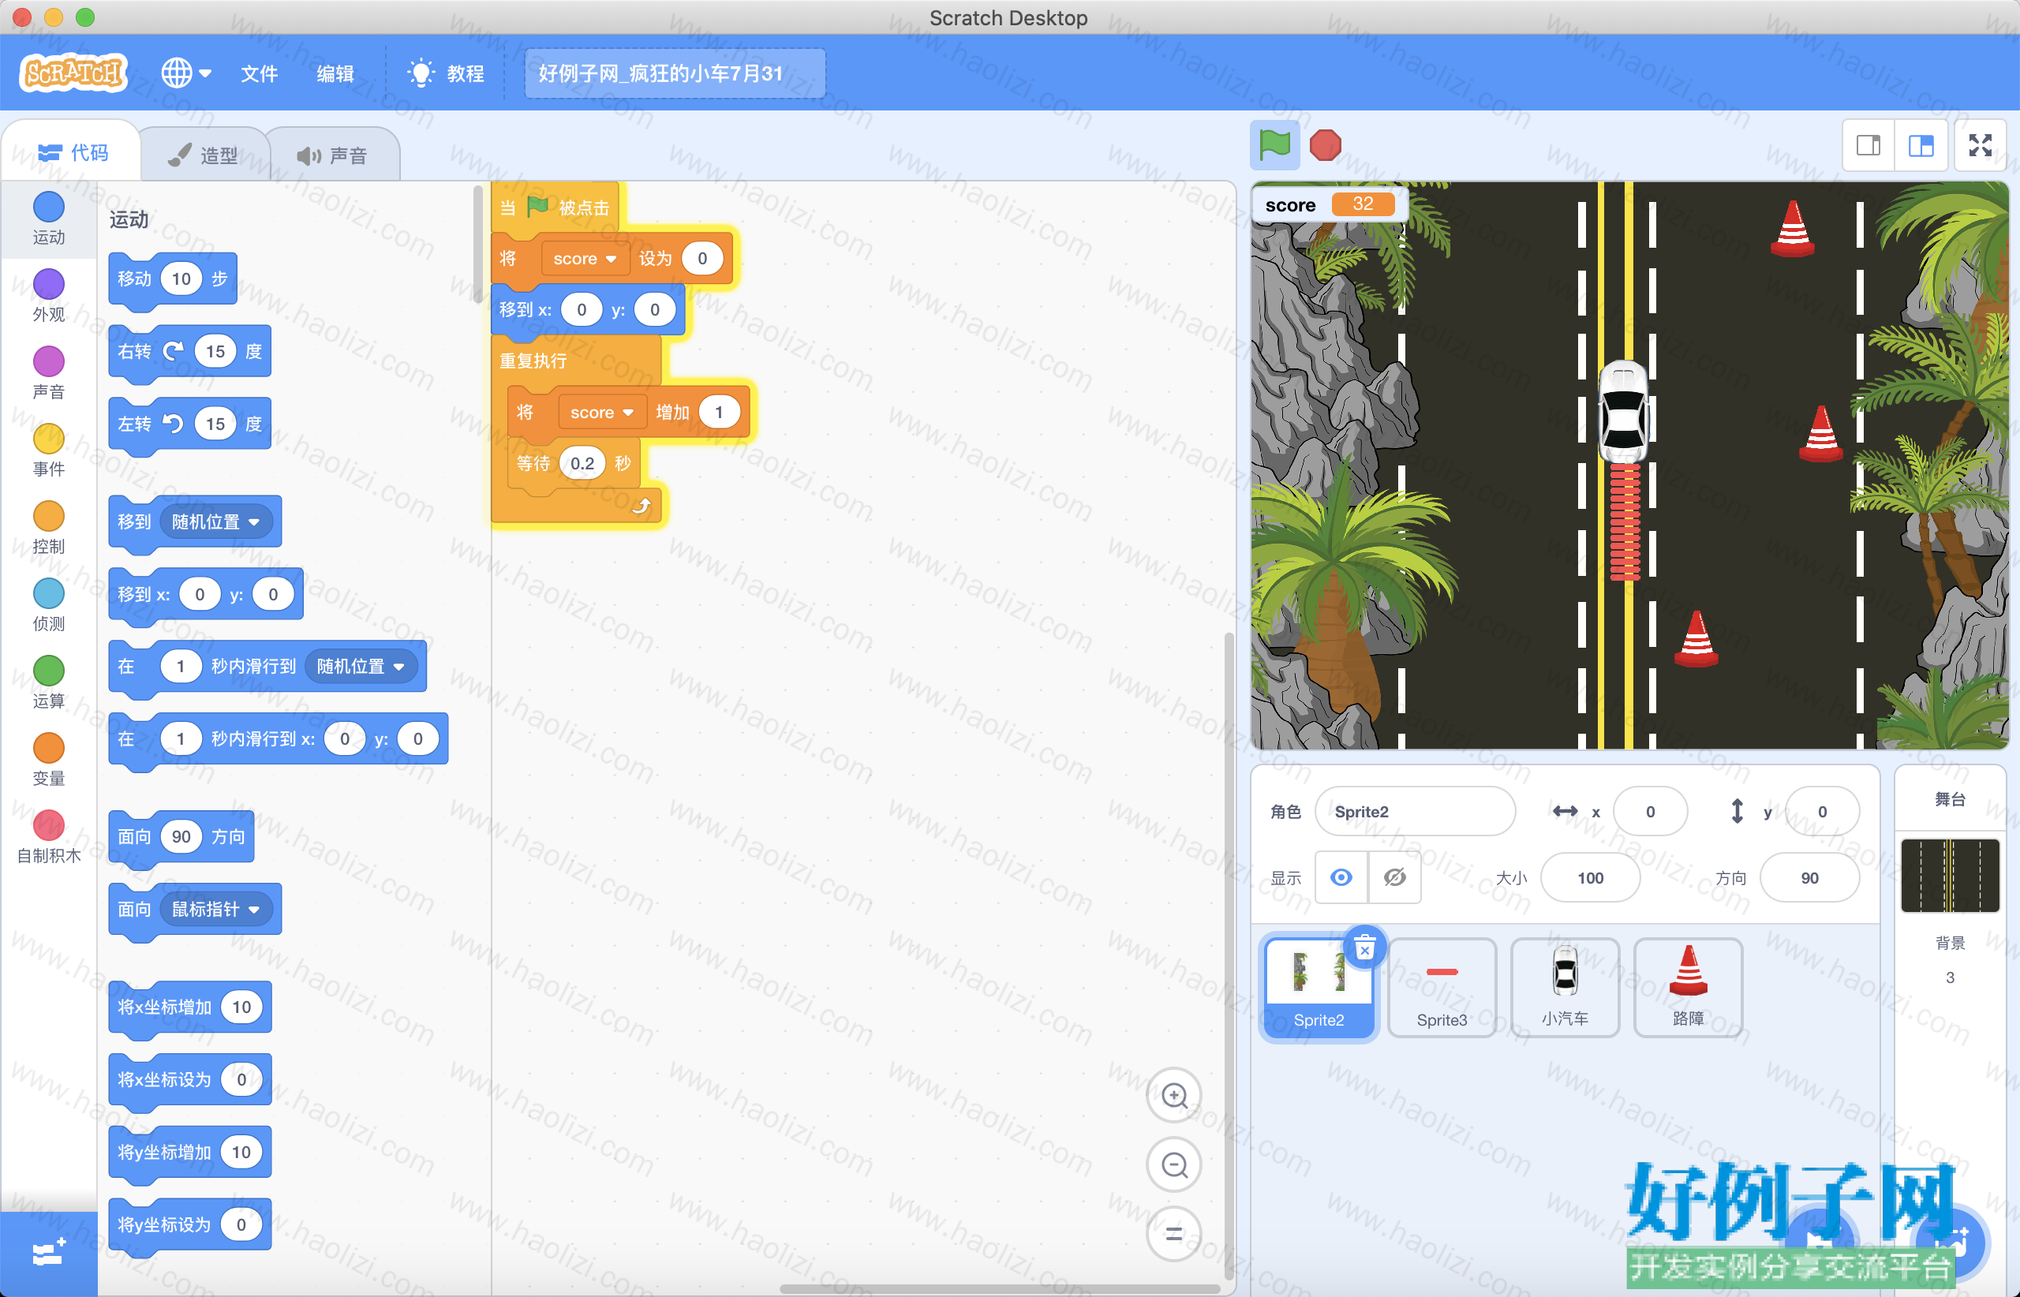The width and height of the screenshot is (2020, 1297).
Task: Open the 教程 tutorials
Action: [447, 73]
